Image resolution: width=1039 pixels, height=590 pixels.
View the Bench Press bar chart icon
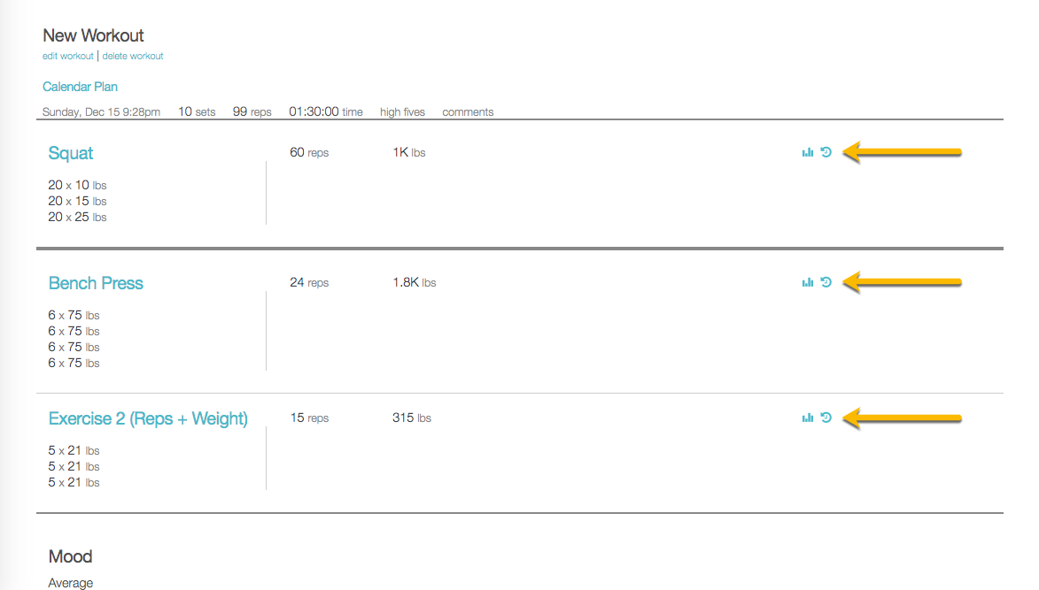coord(807,283)
